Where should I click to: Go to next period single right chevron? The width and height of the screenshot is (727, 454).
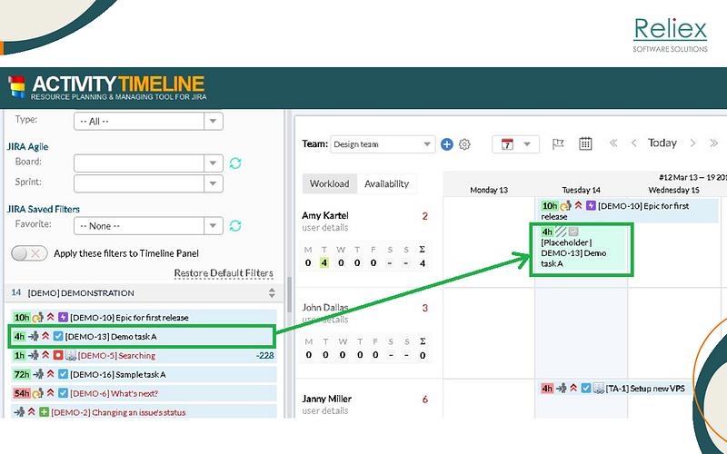692,143
